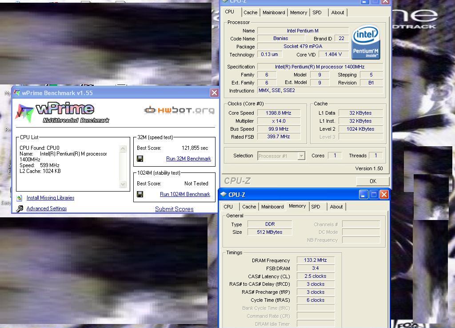Click CPU List scrollbar up arrow

point(123,148)
